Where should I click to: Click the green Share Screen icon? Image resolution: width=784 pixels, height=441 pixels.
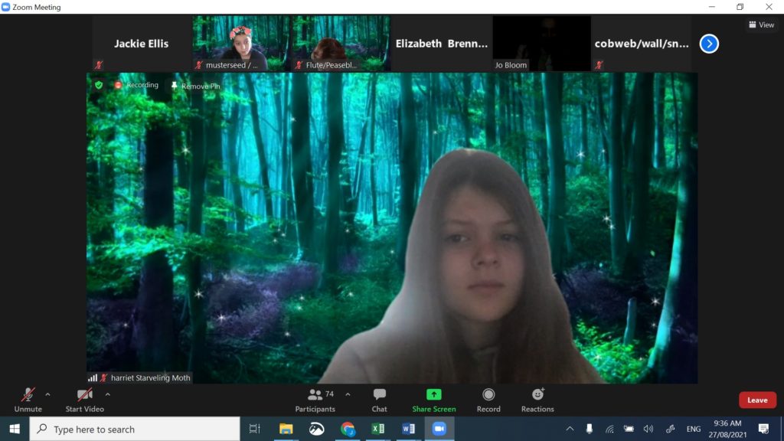(433, 395)
